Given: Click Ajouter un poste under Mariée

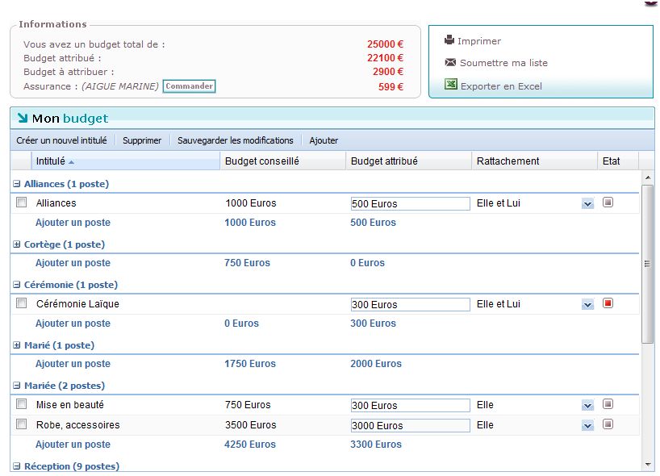Looking at the screenshot, I should (x=73, y=445).
